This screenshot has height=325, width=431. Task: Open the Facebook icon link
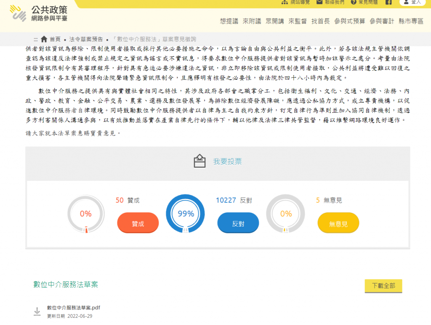[x=388, y=2]
